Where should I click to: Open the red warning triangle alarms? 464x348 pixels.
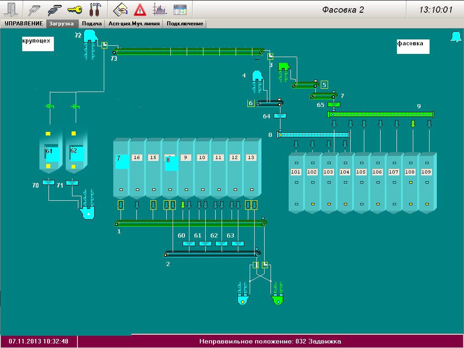pos(140,10)
